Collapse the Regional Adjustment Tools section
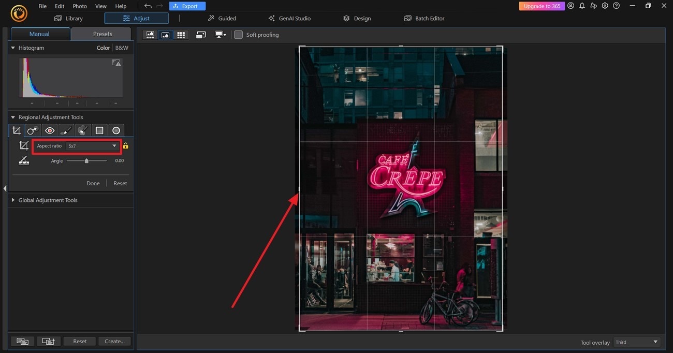 [x=13, y=117]
